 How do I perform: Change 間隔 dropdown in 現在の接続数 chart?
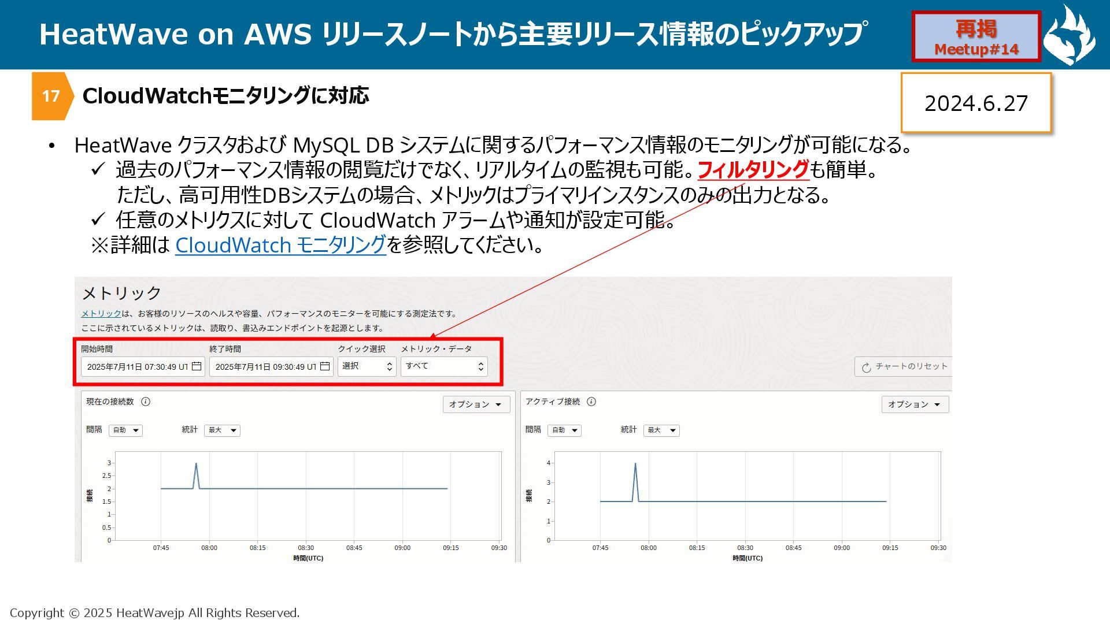(125, 430)
